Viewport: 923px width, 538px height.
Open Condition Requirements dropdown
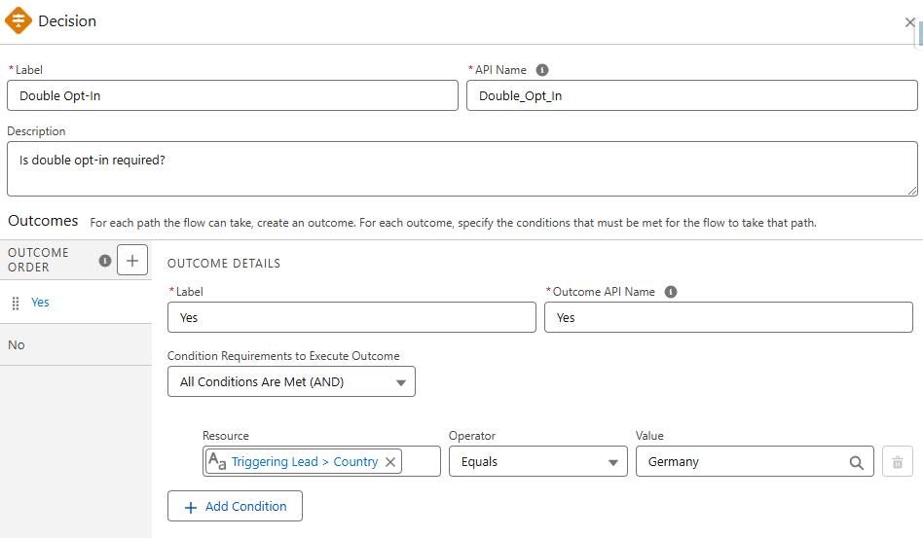291,382
